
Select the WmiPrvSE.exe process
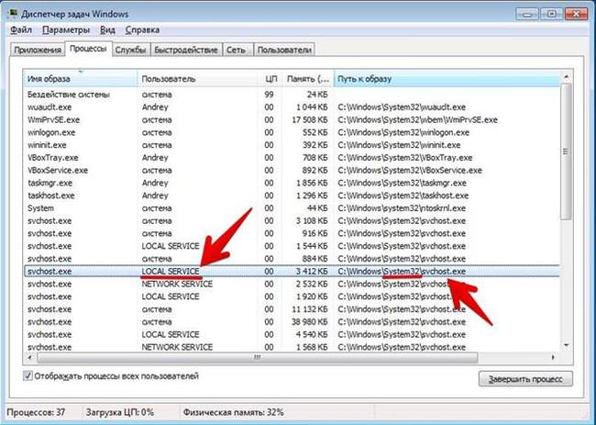(292, 120)
